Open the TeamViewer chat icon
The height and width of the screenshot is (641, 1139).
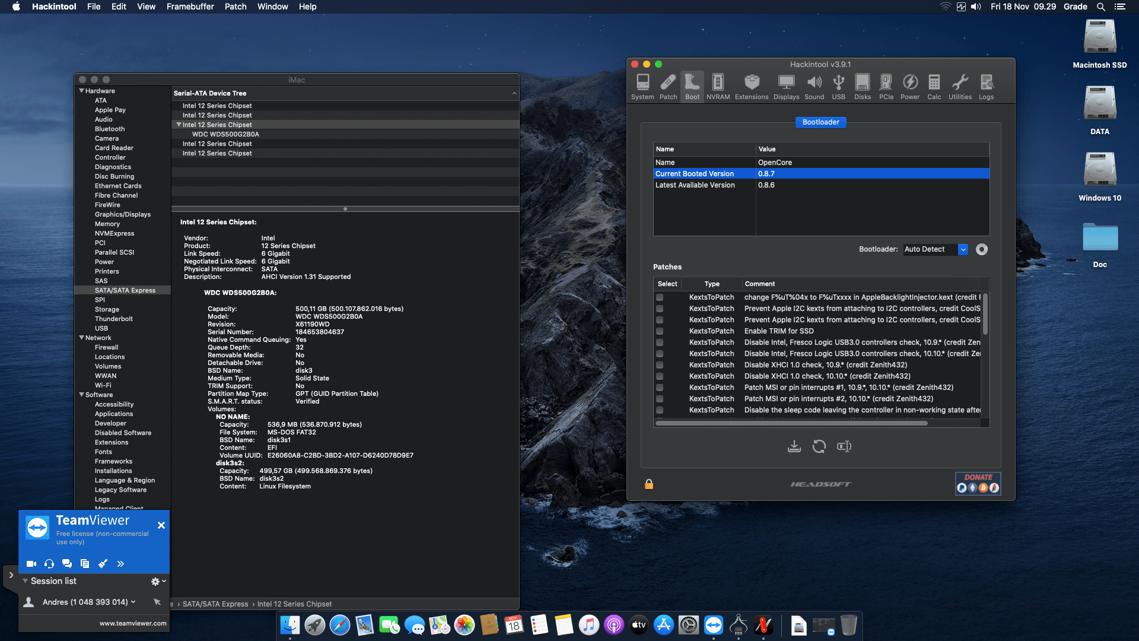(x=67, y=564)
